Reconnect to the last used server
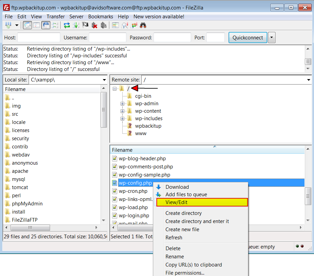Screen dimensions: 314x276 [x=104, y=25]
